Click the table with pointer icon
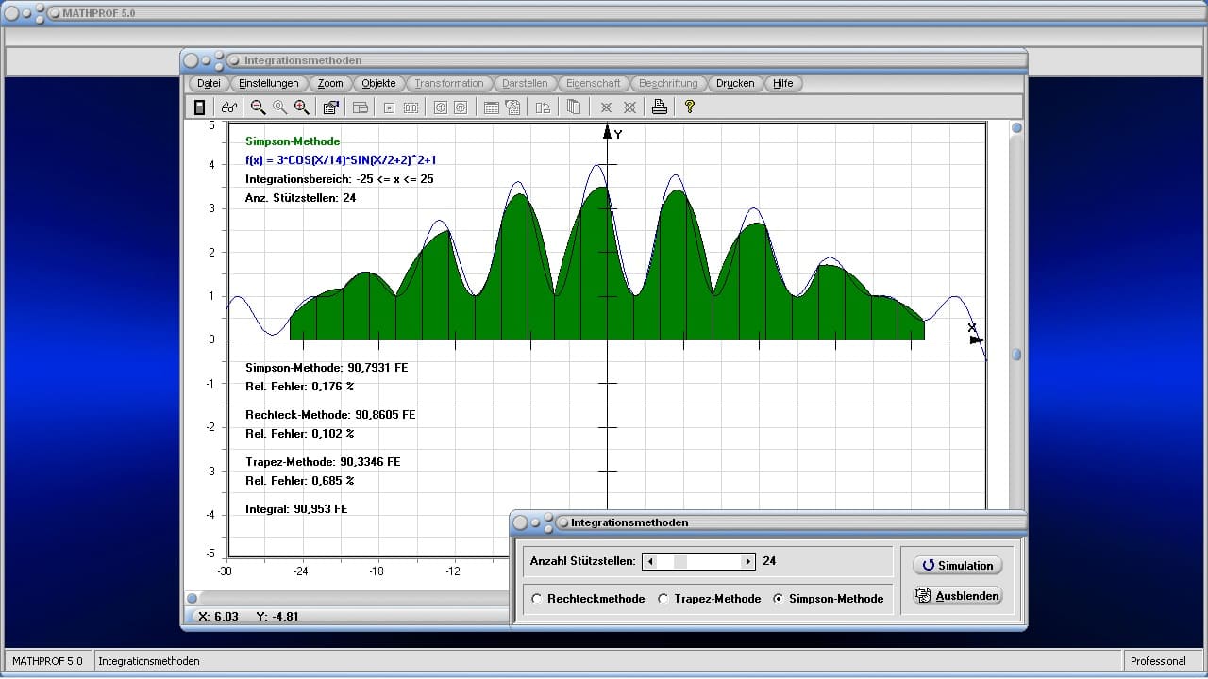The height and width of the screenshot is (679, 1208). coord(512,108)
